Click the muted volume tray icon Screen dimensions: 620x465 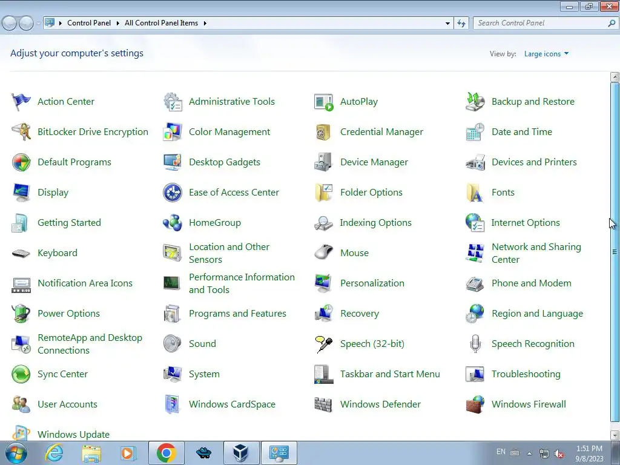559,453
